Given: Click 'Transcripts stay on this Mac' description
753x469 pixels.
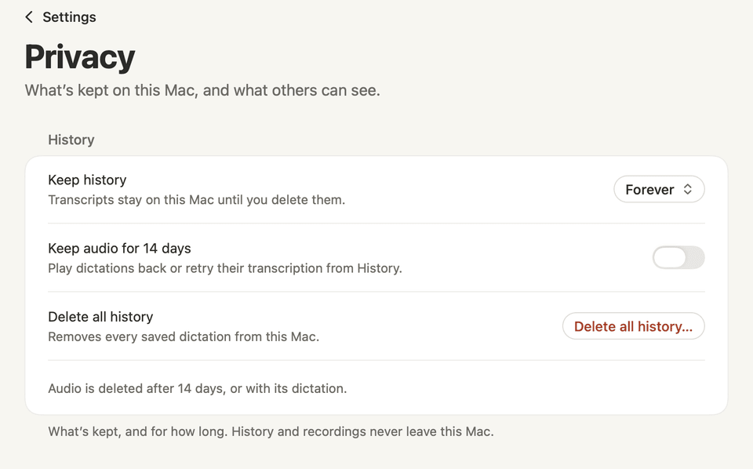Looking at the screenshot, I should (196, 200).
